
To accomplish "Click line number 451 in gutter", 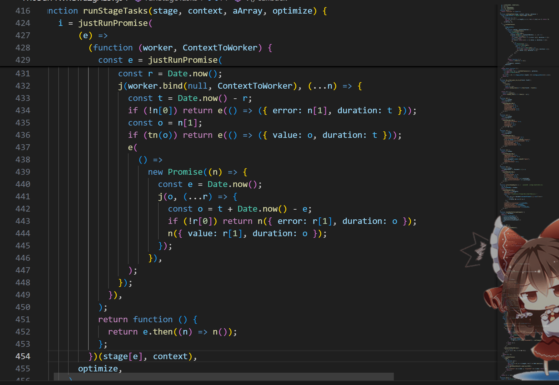I will tap(23, 320).
